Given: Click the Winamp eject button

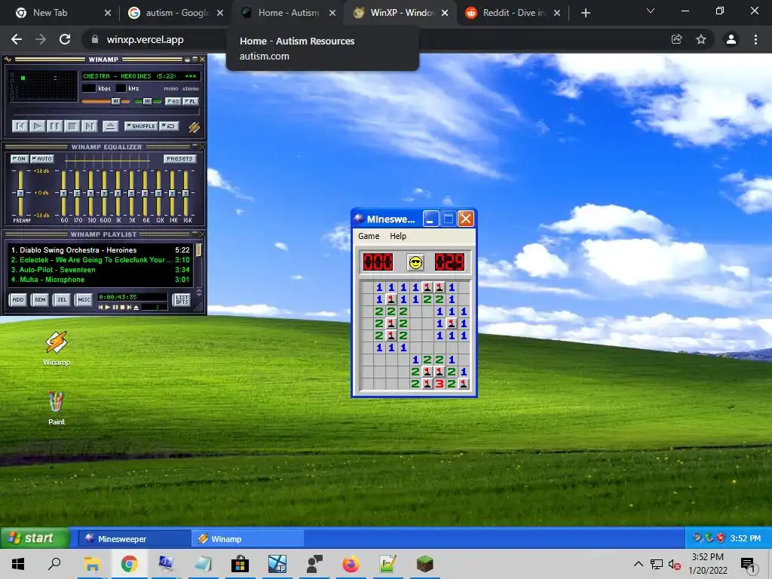Looking at the screenshot, I should tap(110, 127).
